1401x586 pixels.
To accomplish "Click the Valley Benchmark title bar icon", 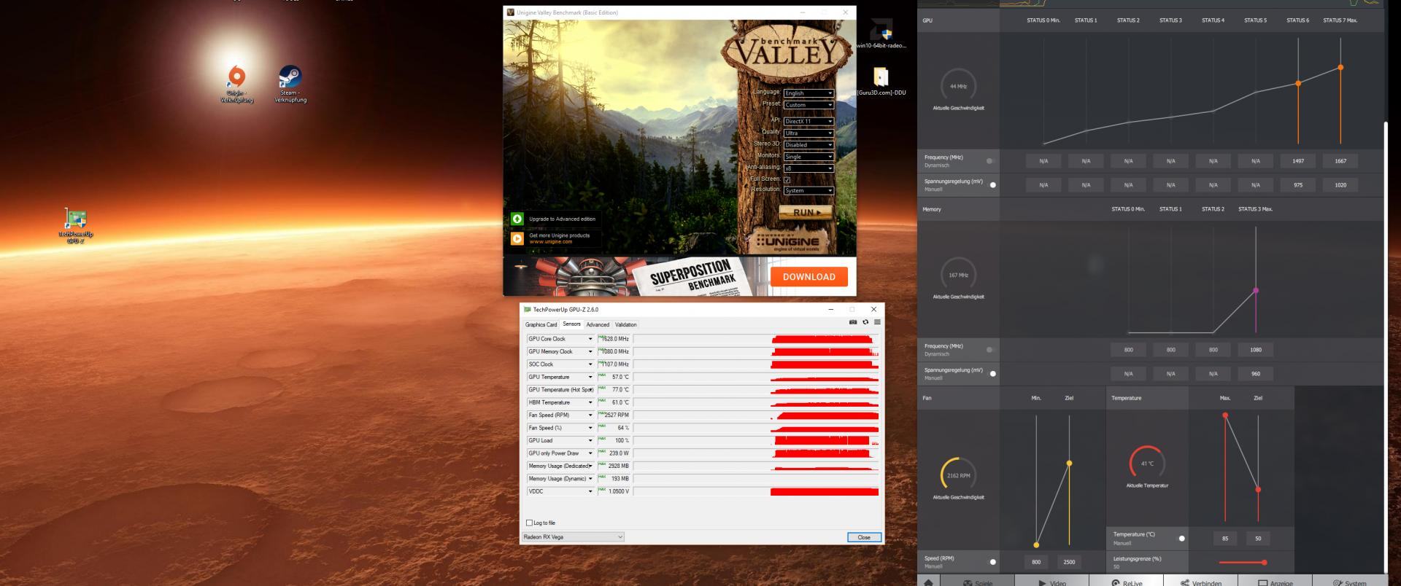I will click(x=511, y=12).
